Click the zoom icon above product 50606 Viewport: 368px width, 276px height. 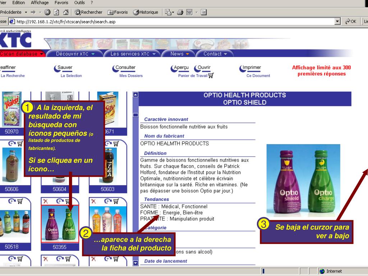click(11, 143)
